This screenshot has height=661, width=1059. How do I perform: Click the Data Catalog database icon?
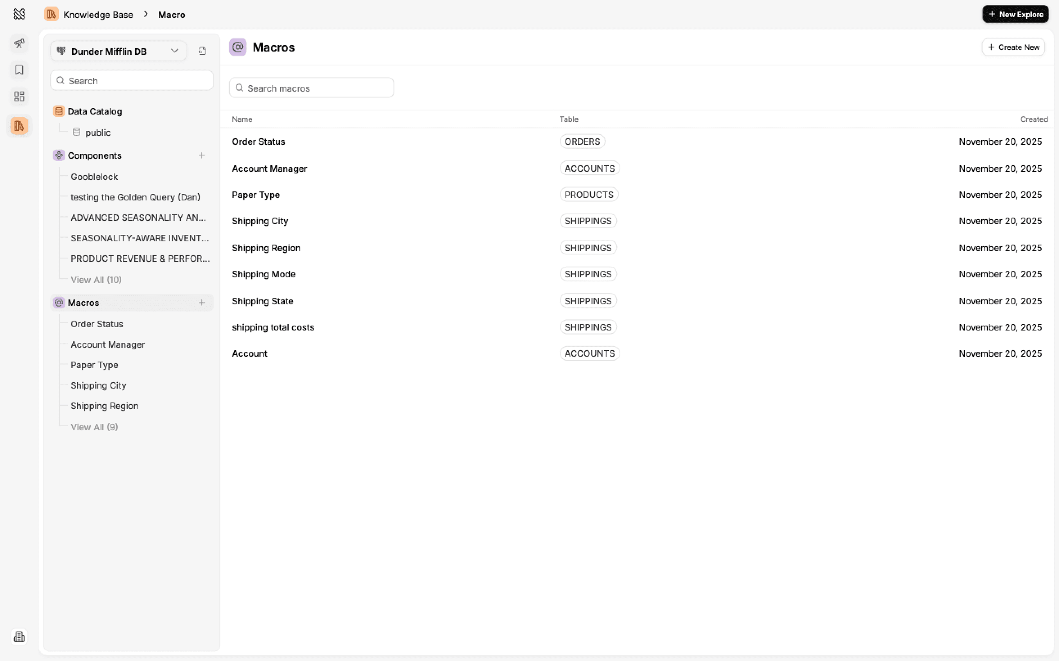tap(59, 111)
